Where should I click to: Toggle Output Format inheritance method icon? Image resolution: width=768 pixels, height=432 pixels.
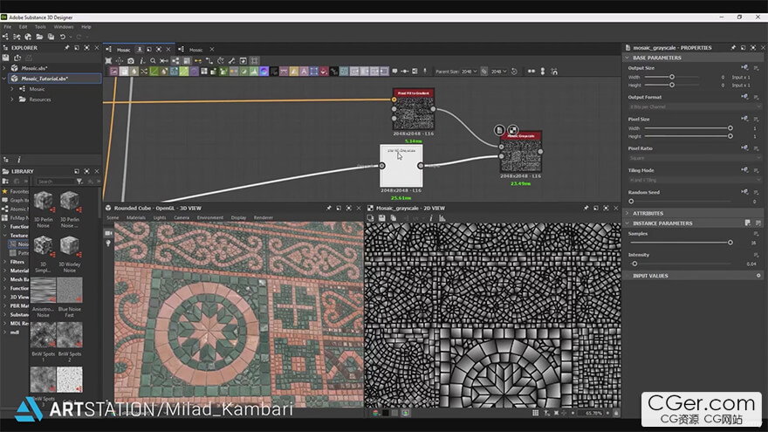(x=744, y=97)
